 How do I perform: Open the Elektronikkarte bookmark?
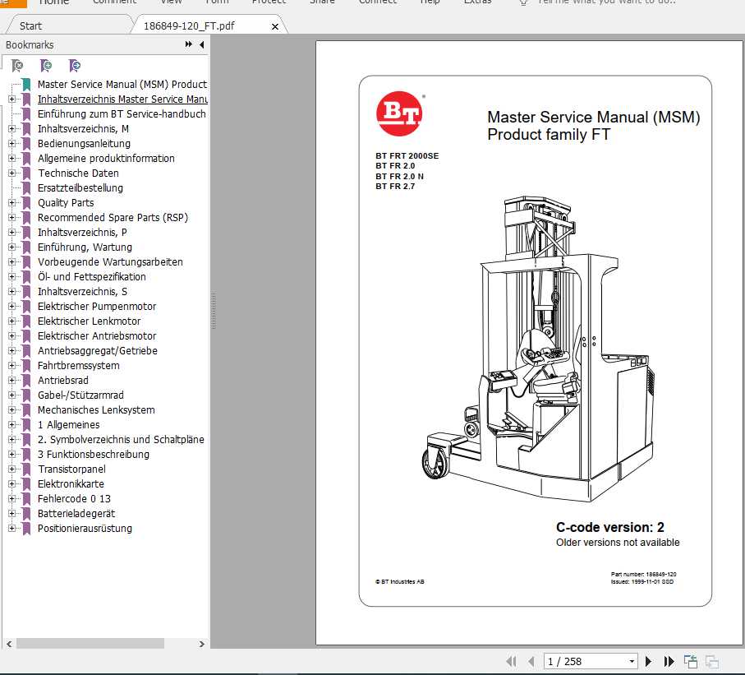click(x=70, y=484)
